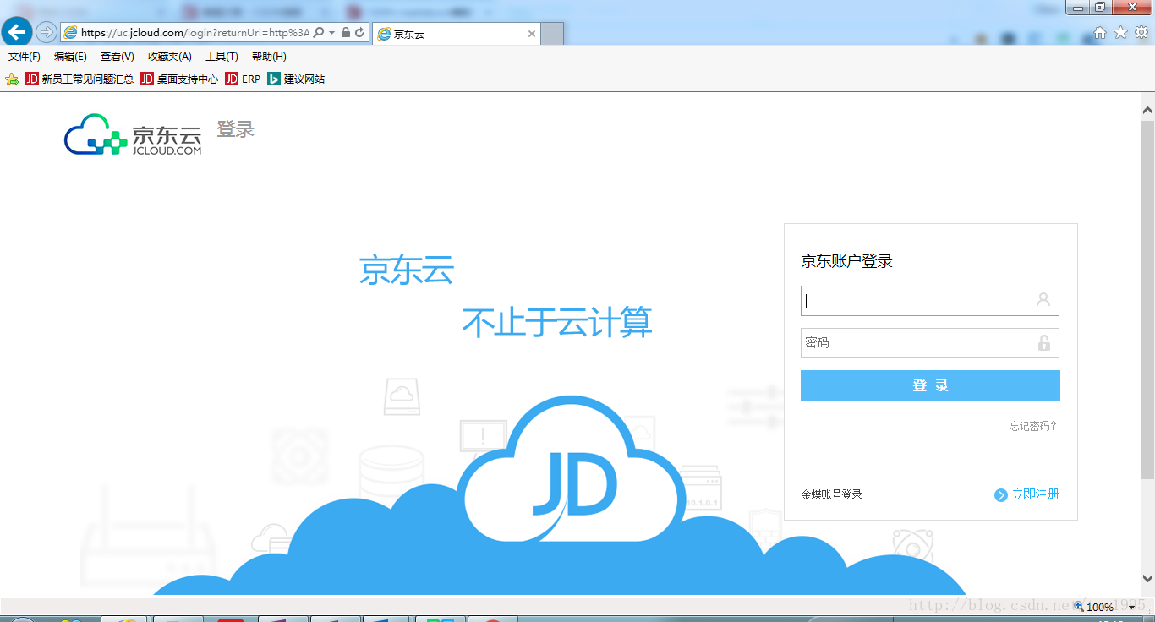The height and width of the screenshot is (622, 1155).
Task: Open a new blank tab
Action: coord(552,34)
